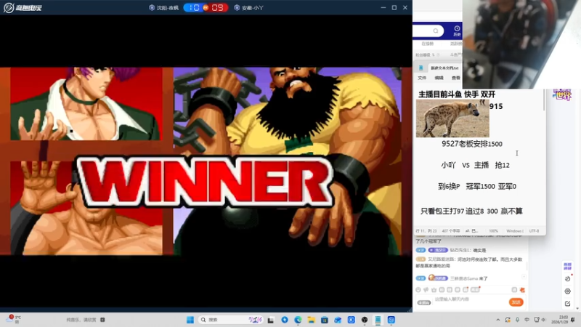This screenshot has width=581, height=327.
Task: Click the taskbar search box
Action: (231, 320)
